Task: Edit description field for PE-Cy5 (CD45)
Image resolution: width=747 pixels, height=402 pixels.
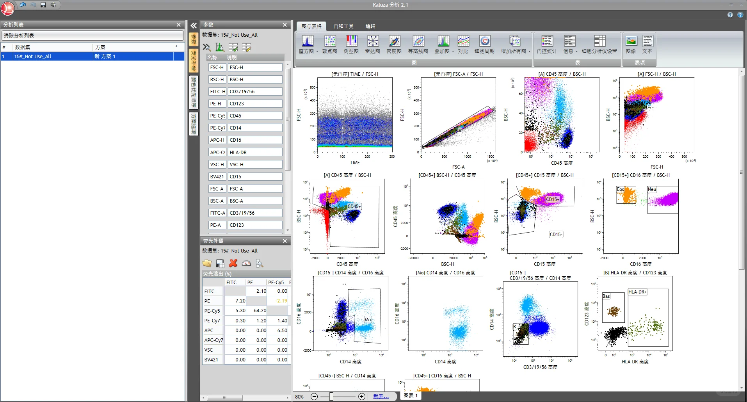Action: (x=255, y=116)
